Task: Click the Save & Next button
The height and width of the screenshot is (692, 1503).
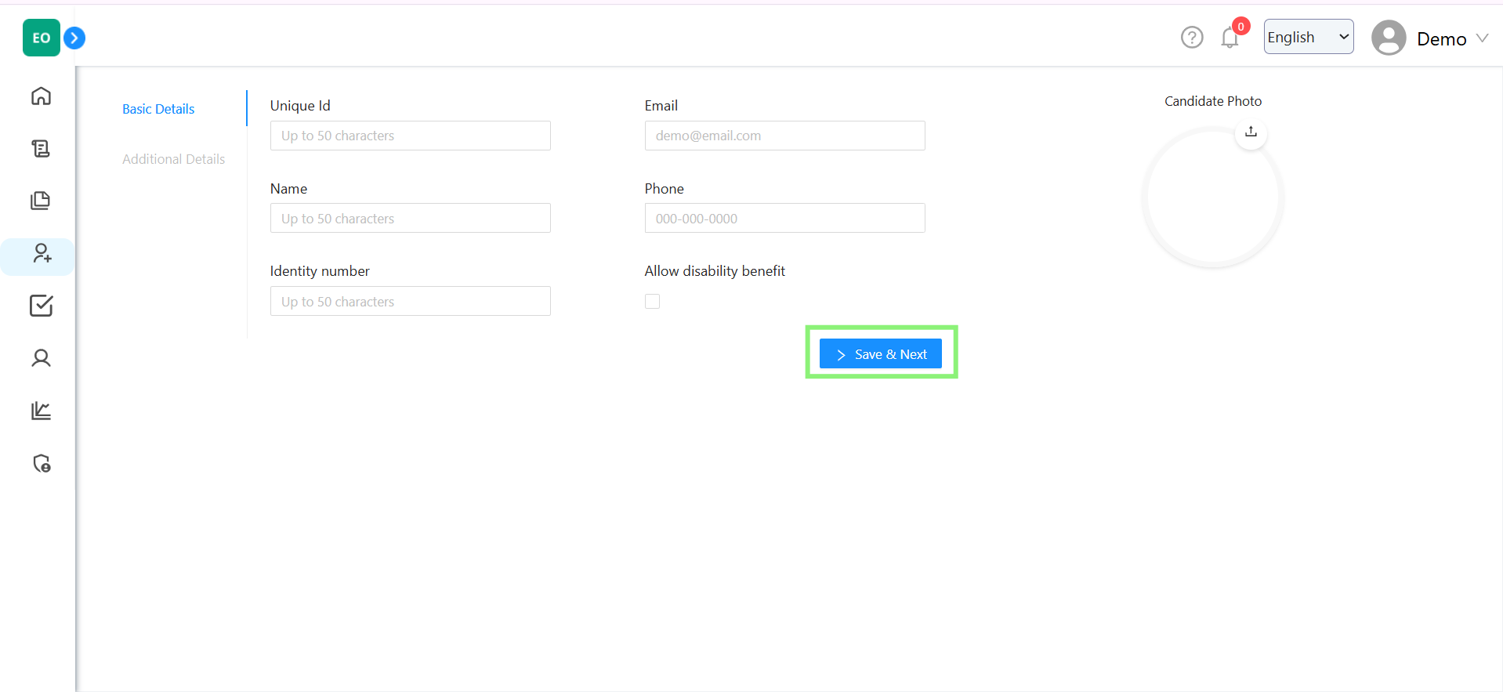Action: [x=880, y=354]
